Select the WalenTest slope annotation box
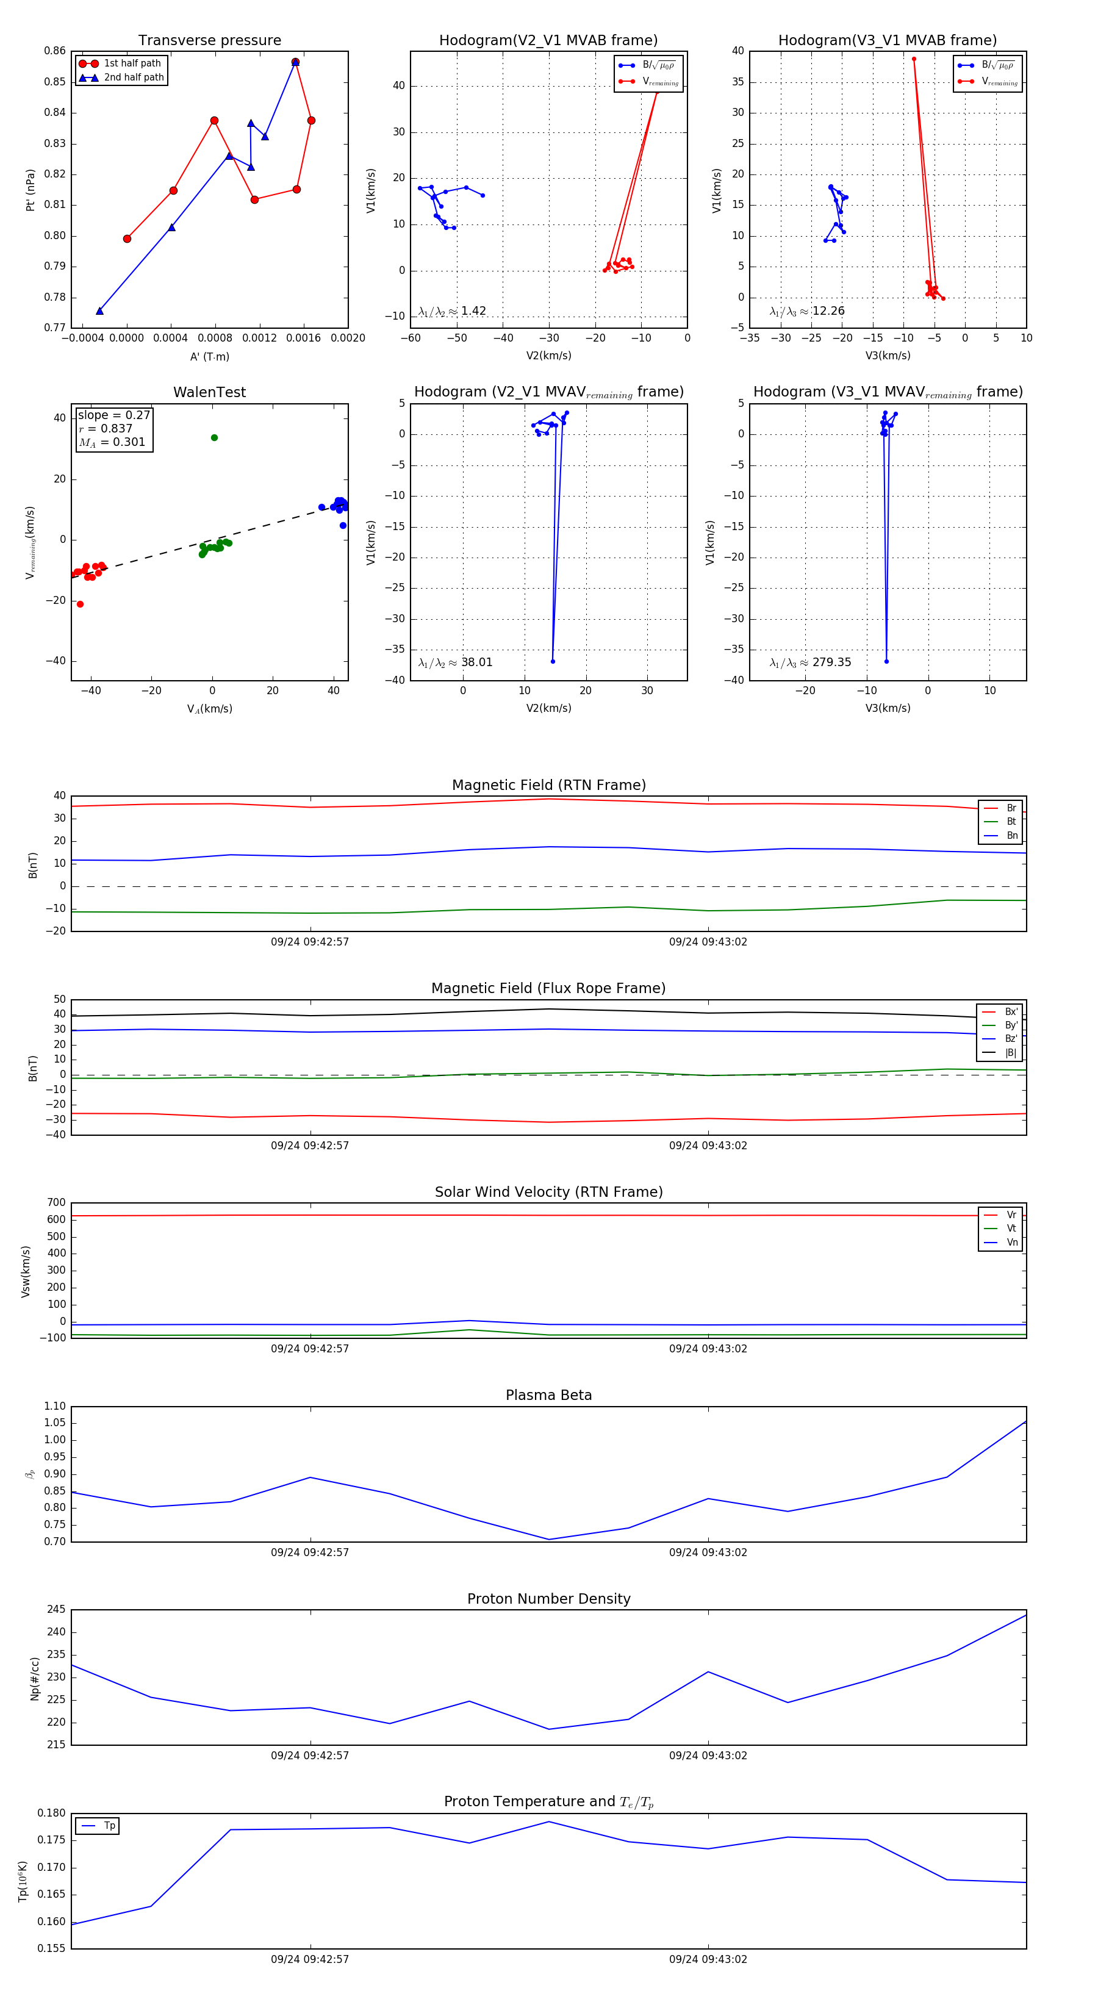This screenshot has height=2013, width=1098. coord(113,428)
